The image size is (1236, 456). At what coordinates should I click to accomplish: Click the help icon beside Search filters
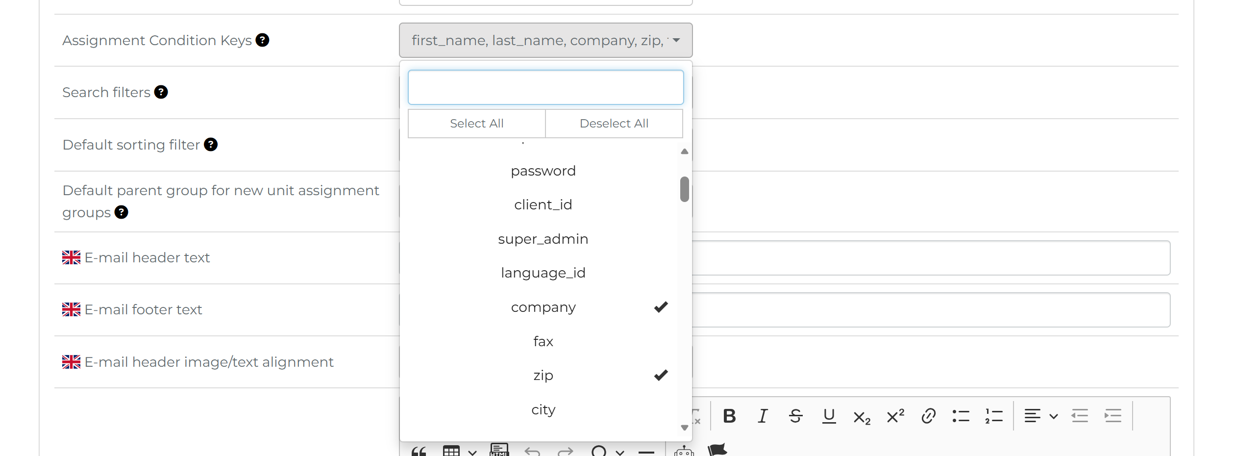[x=161, y=92]
